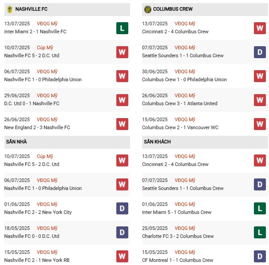Viewport: 269px width, 265px height.
Task: Click D badge for Nashville 2-2 New York City
Action: [x=122, y=209]
